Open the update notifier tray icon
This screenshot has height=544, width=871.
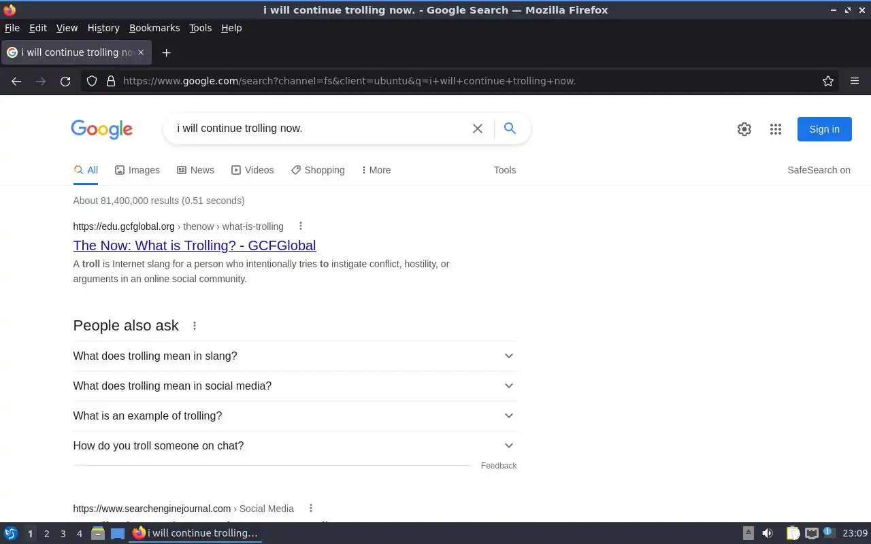tap(829, 533)
